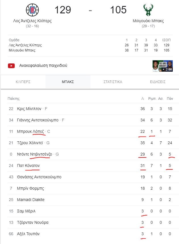Viewport: 179px width, 244px height.
Task: Select player Mamadi Diakite
Action: tap(31, 200)
